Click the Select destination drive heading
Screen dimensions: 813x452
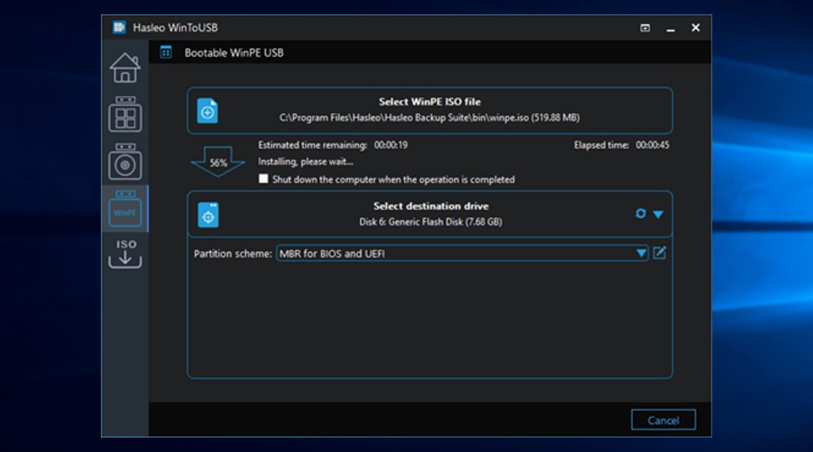click(431, 206)
